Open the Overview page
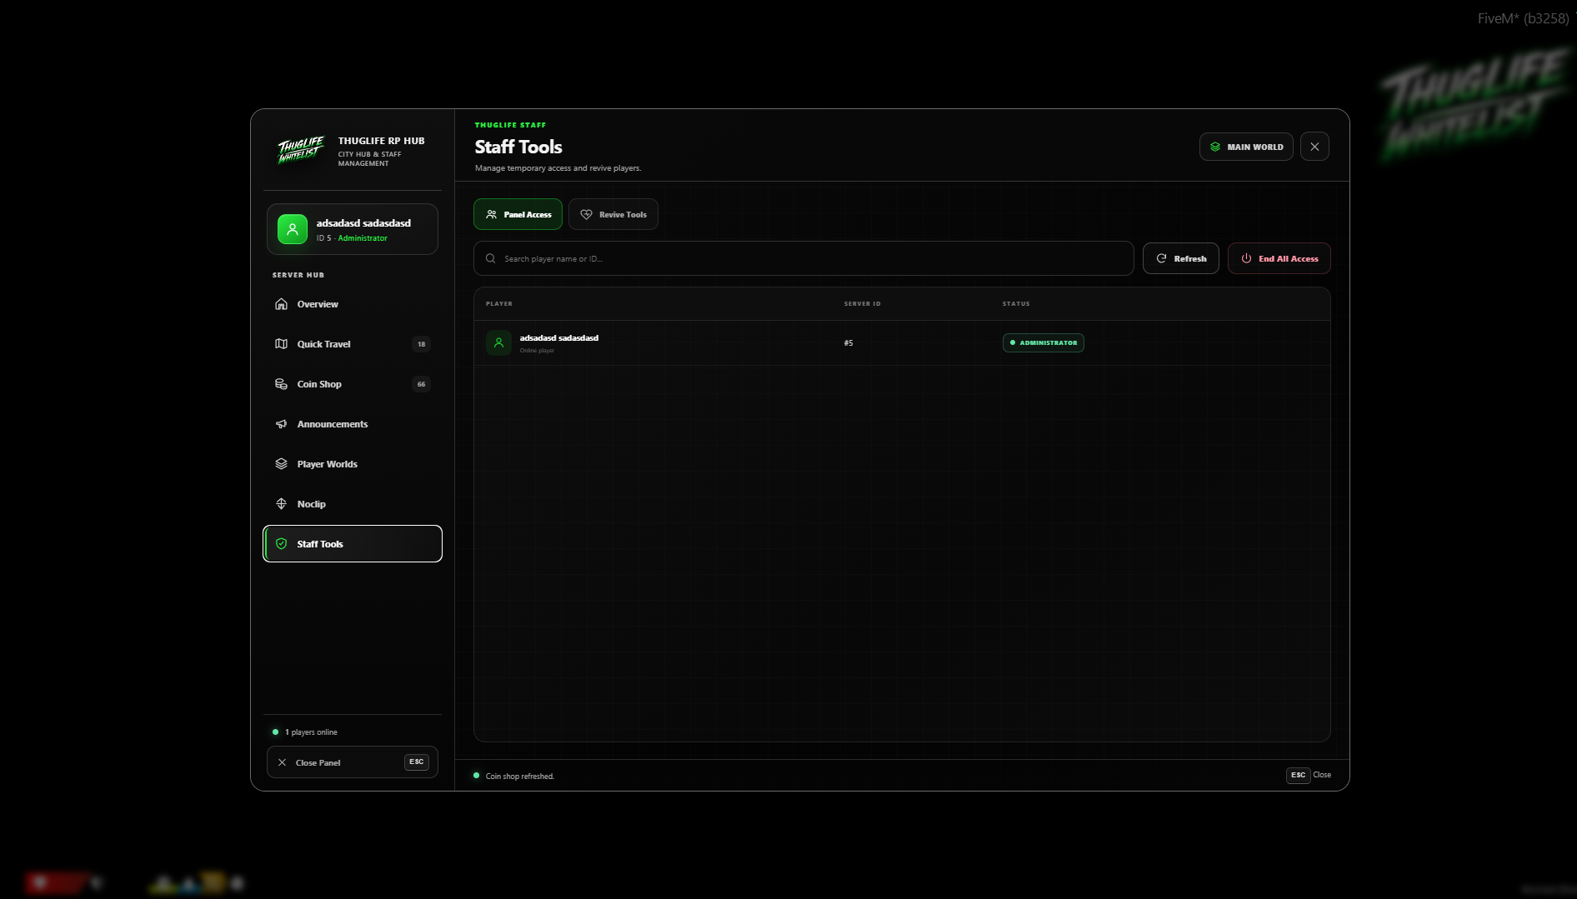This screenshot has width=1577, height=899. point(352,304)
